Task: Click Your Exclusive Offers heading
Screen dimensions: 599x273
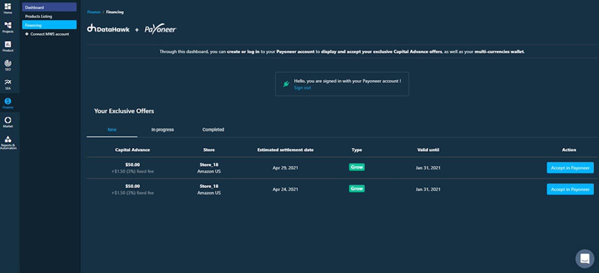Action: pyautogui.click(x=124, y=111)
